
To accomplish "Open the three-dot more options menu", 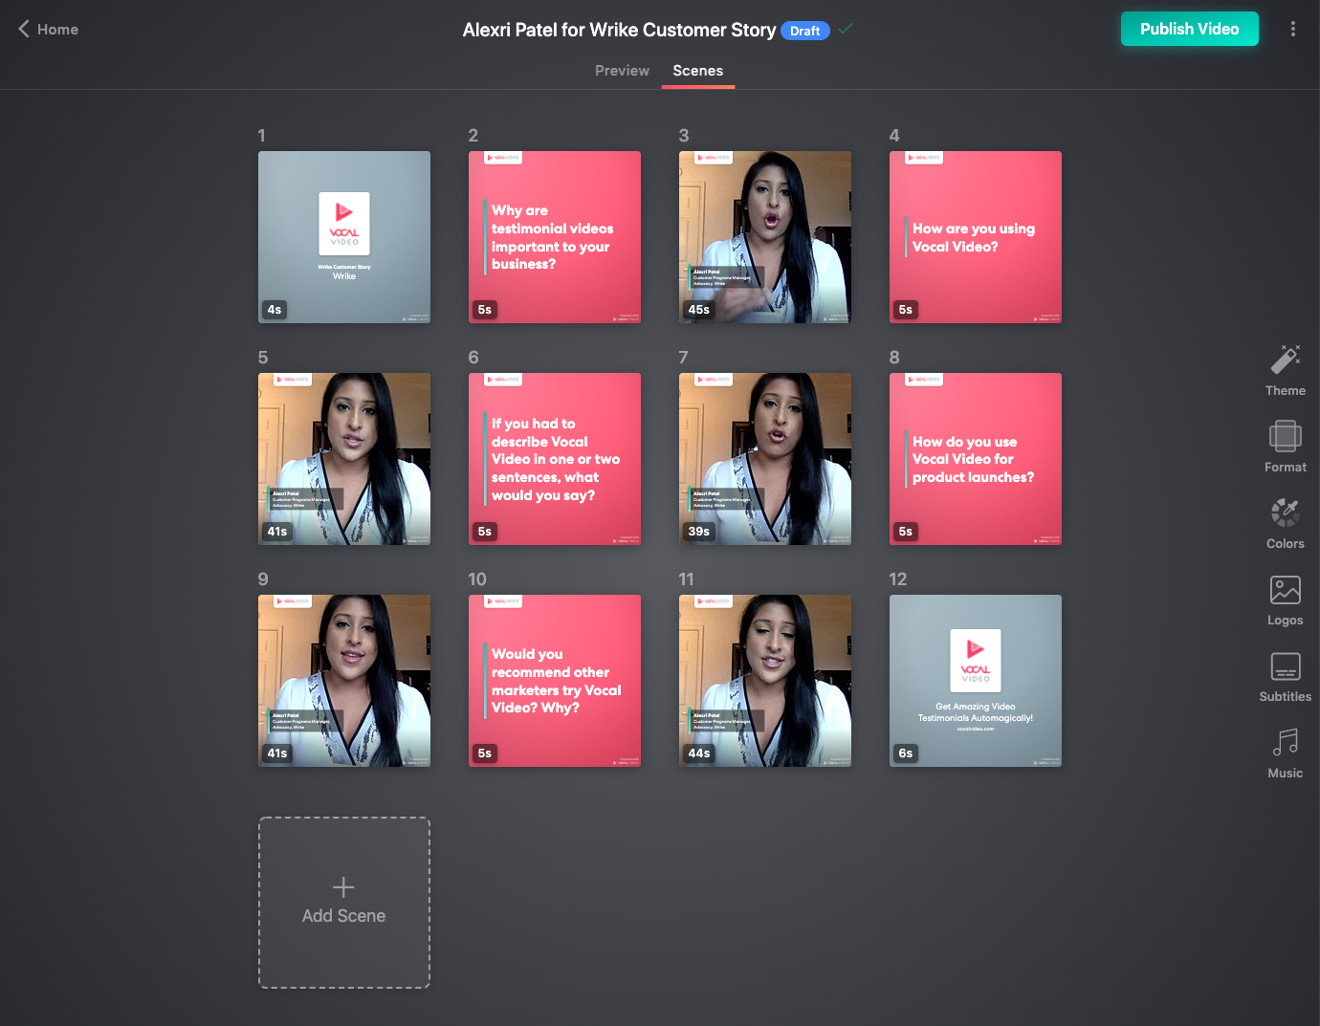I will 1292,30.
